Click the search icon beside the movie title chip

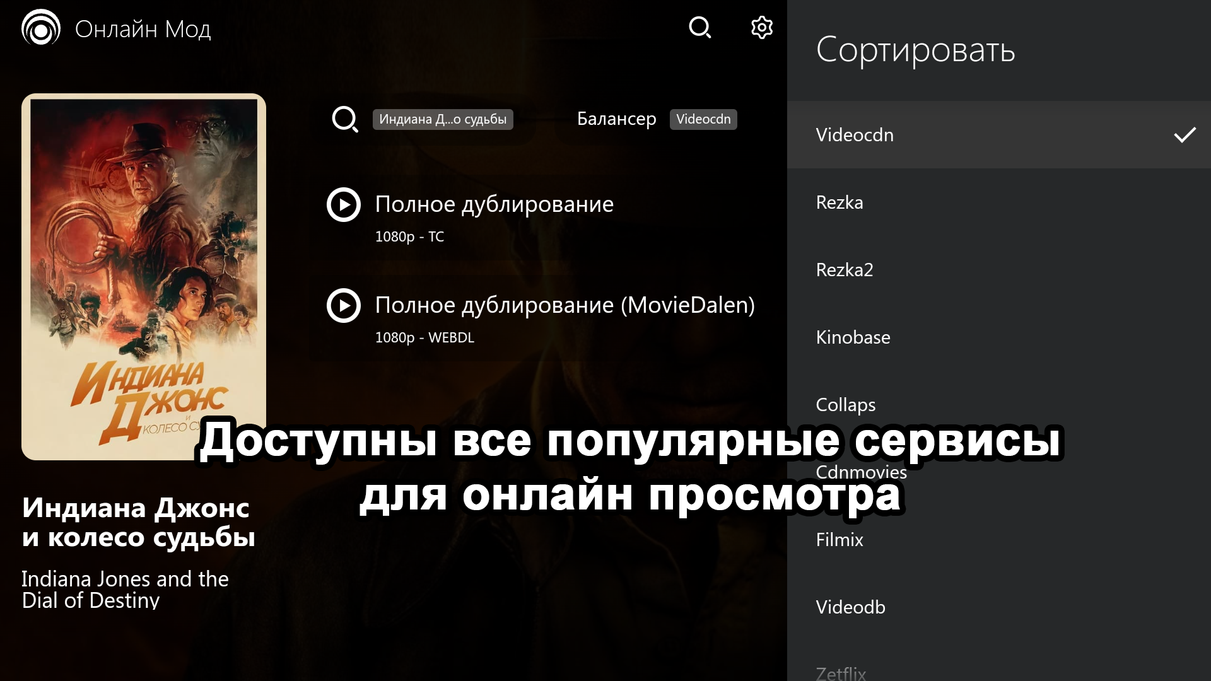(344, 119)
